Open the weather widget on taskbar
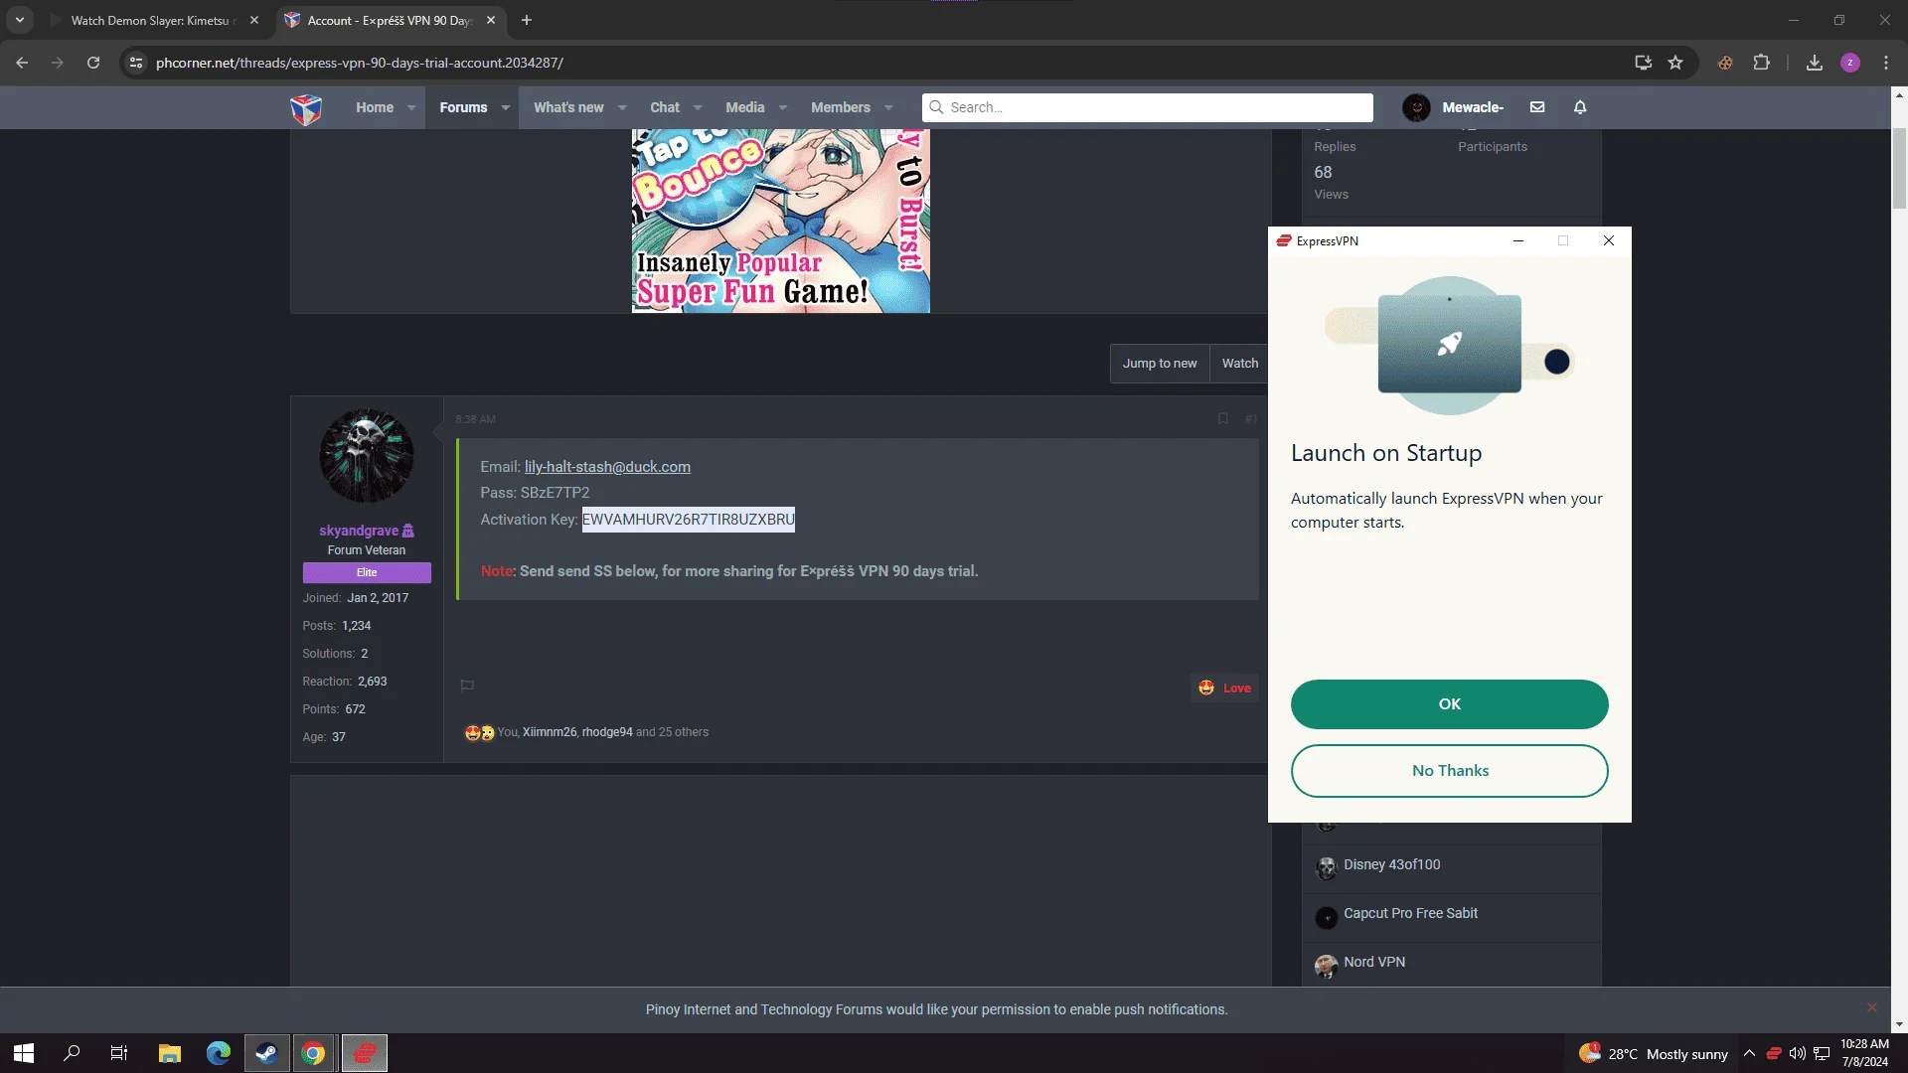The height and width of the screenshot is (1073, 1908). [1654, 1053]
